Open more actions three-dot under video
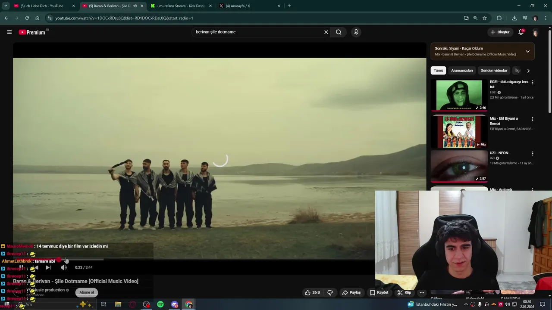This screenshot has width=552, height=310. point(422,292)
